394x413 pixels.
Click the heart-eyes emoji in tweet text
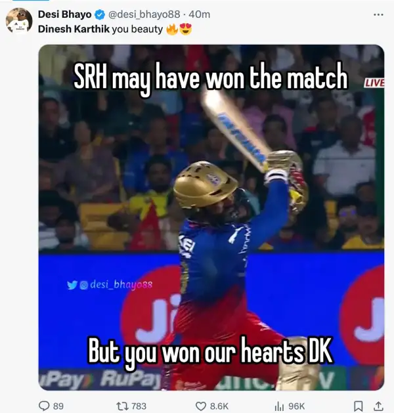click(186, 29)
